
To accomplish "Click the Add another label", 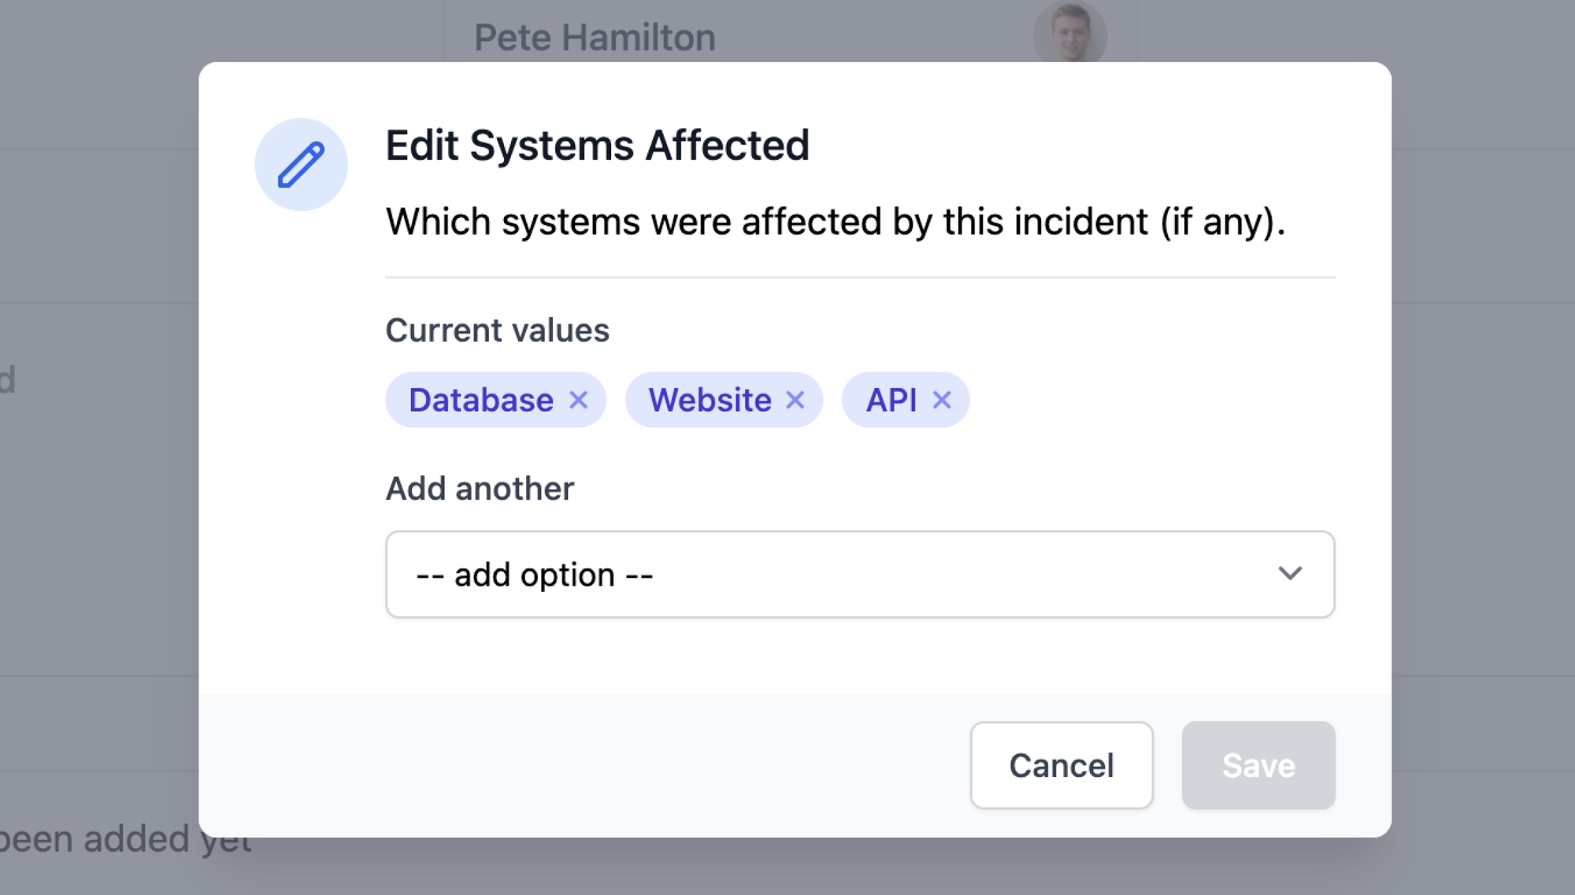I will pos(480,489).
